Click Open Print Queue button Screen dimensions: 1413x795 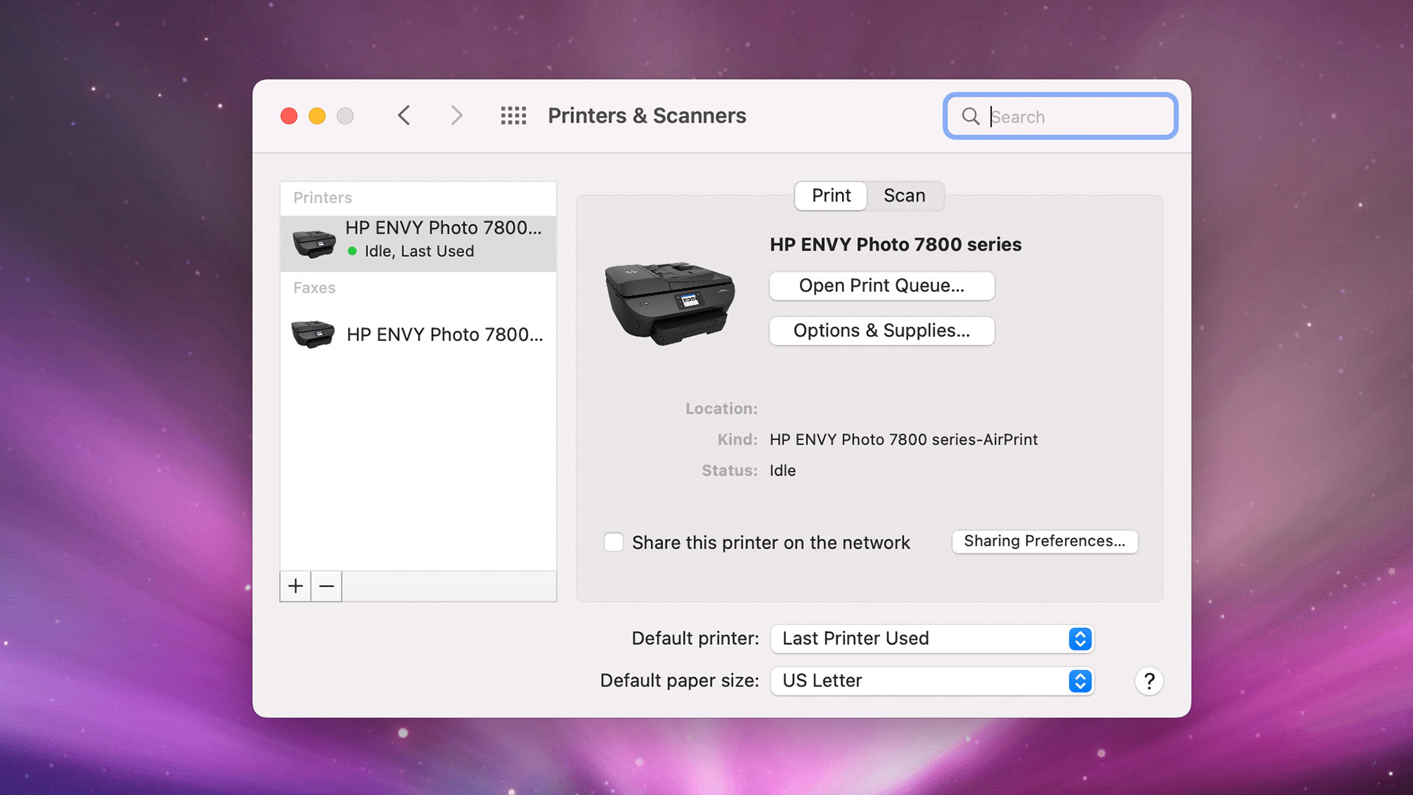[x=882, y=286]
